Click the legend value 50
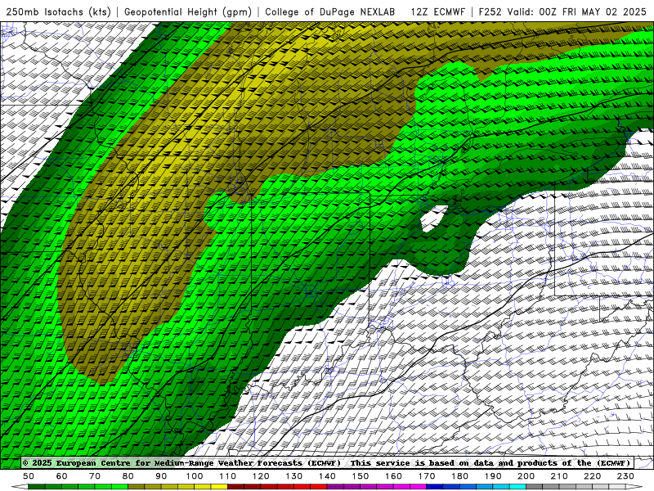The width and height of the screenshot is (654, 491). click(29, 476)
